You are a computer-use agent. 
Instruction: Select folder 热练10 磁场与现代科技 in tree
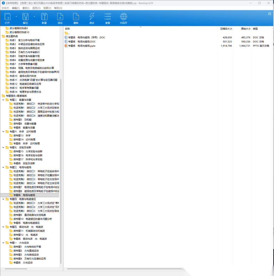(x=23, y=76)
